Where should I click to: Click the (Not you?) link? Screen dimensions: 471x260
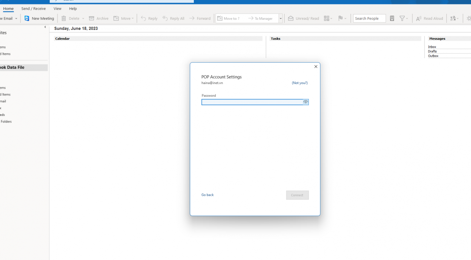coord(299,83)
